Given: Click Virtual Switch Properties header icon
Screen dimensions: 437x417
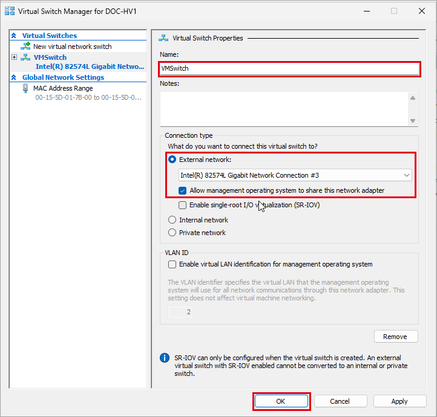Looking at the screenshot, I should click(x=163, y=38).
